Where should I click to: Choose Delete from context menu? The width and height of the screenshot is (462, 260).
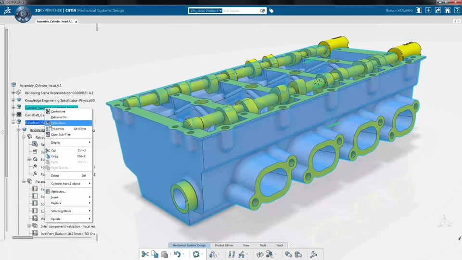tap(69, 176)
